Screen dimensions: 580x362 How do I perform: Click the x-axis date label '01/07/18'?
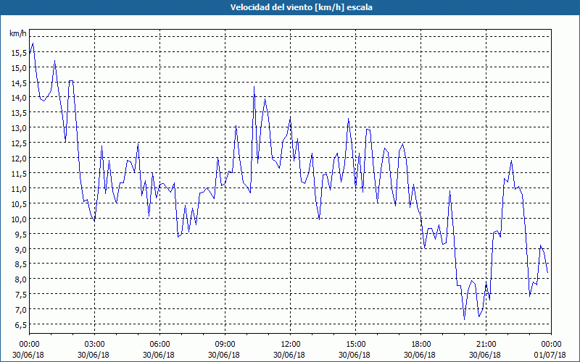pos(550,355)
